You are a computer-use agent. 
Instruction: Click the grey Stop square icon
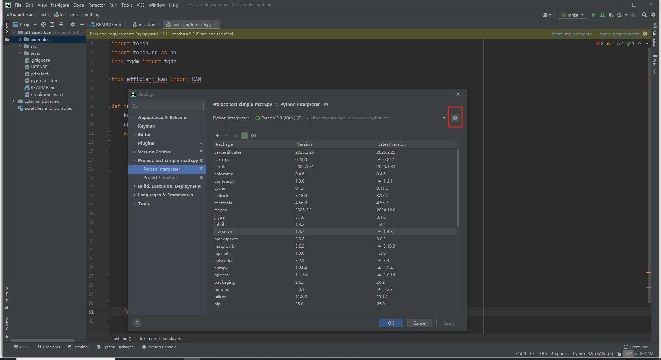click(633, 15)
